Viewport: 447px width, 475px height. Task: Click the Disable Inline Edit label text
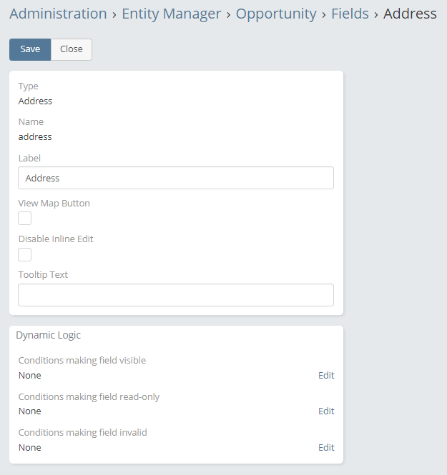[56, 239]
